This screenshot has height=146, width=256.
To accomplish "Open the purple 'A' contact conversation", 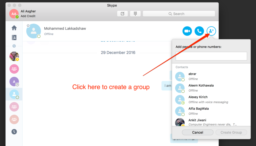I will 14,82.
